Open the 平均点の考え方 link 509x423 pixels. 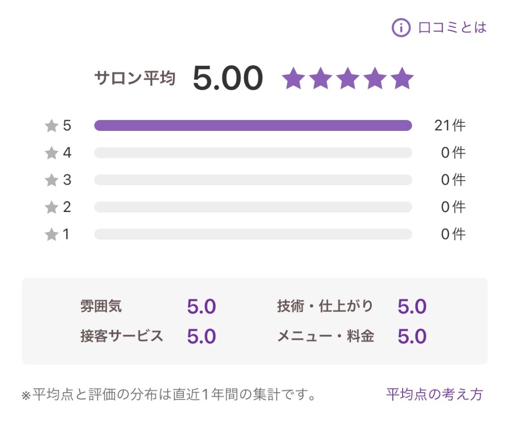(434, 395)
